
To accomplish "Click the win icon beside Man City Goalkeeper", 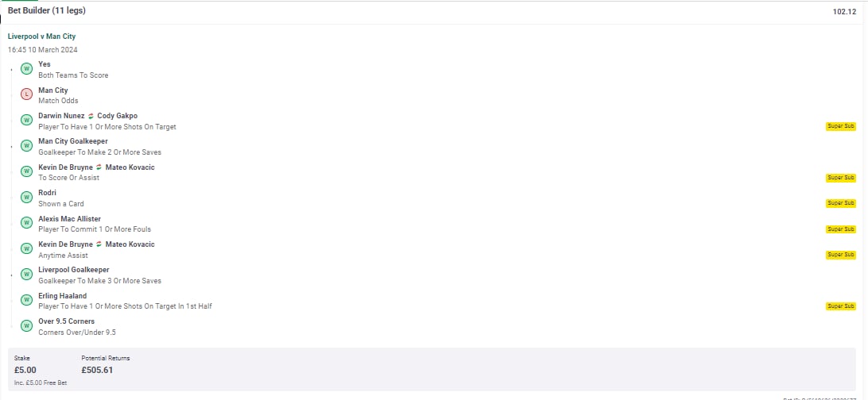I will pyautogui.click(x=26, y=146).
